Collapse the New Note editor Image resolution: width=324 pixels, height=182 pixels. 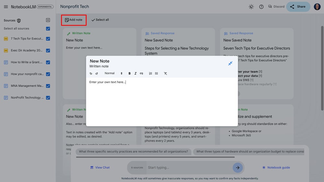230,63
